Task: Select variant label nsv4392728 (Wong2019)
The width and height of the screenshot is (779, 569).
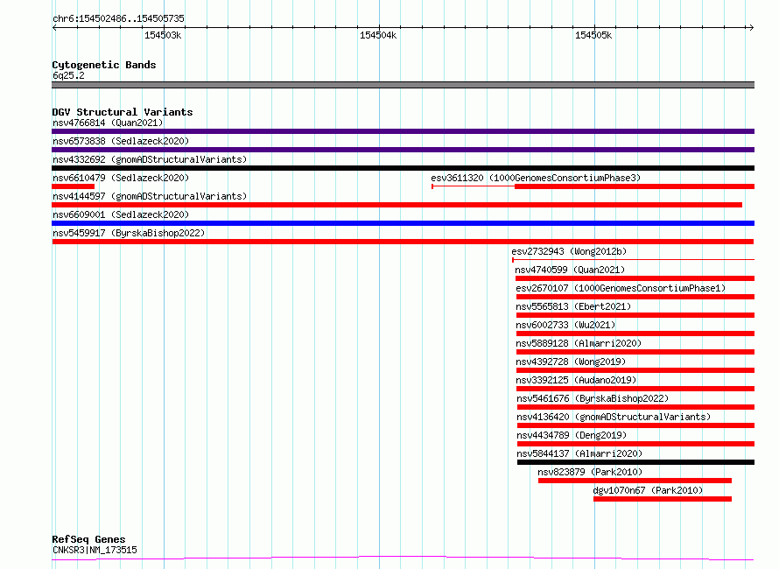Action: coord(571,362)
